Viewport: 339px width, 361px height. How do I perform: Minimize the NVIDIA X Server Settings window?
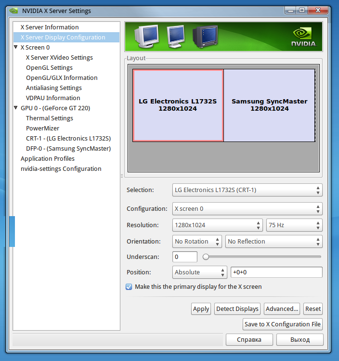(291, 11)
